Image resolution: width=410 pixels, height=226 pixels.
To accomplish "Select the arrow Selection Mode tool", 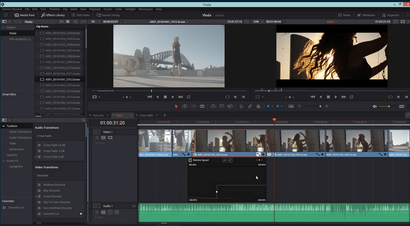I will click(176, 106).
